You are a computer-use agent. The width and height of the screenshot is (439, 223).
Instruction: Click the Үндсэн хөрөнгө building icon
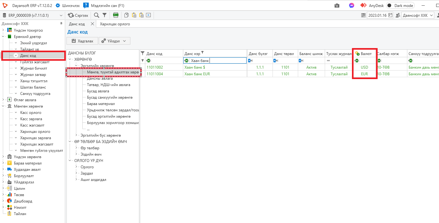(x=9, y=157)
